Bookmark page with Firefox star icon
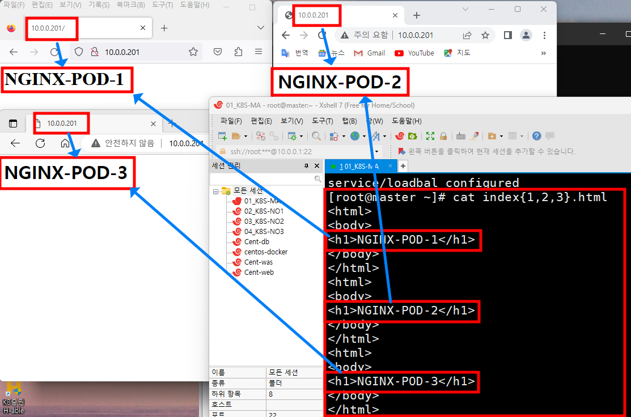 click(x=193, y=52)
